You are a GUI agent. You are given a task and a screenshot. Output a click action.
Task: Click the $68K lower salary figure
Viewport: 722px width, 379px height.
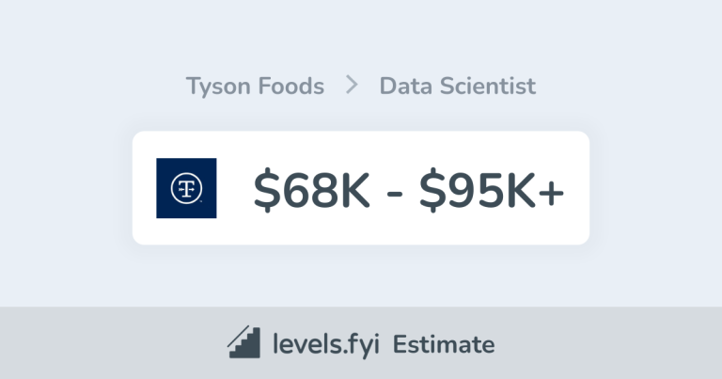[x=312, y=190]
